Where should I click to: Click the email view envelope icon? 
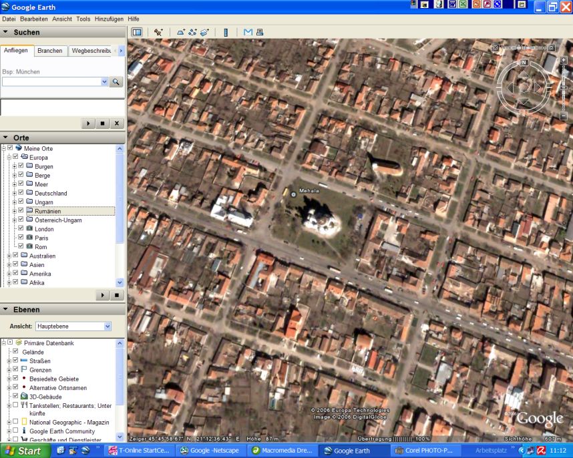pyautogui.click(x=248, y=32)
